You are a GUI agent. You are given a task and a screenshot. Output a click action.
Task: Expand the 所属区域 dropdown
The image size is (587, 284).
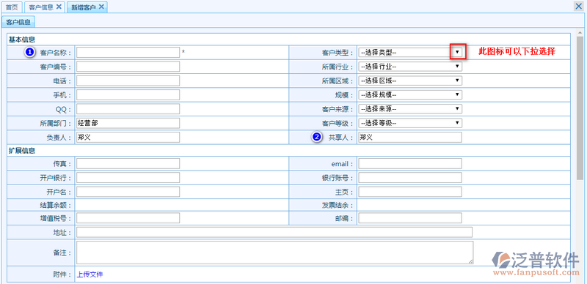[x=410, y=81]
